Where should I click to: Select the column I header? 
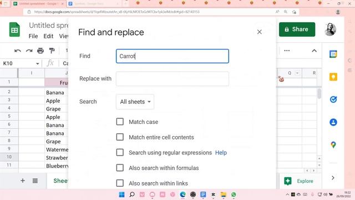[x=32, y=73]
